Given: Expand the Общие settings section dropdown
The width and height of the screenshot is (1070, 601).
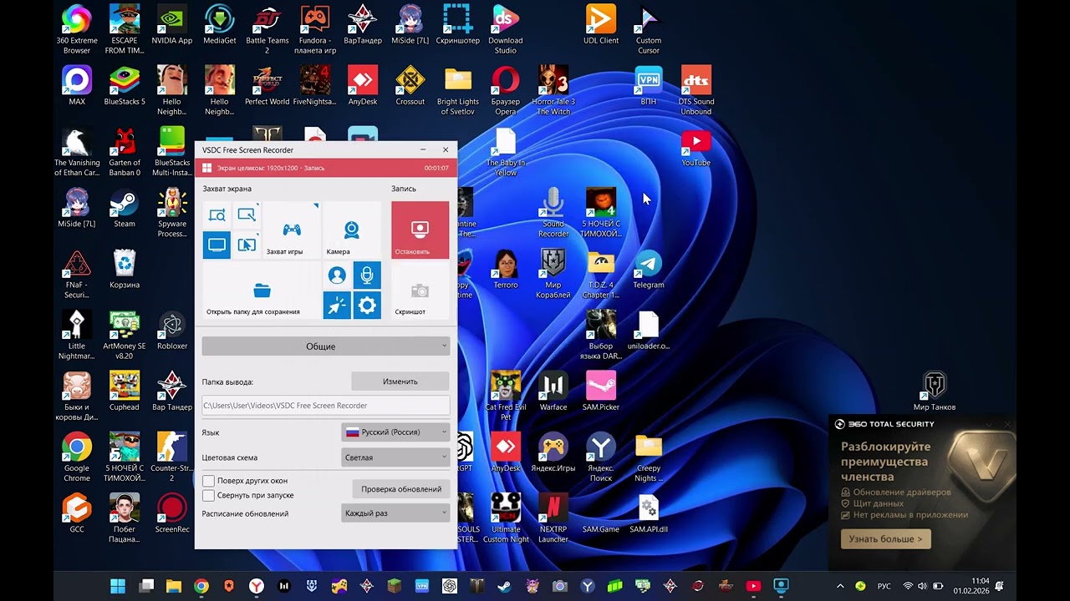Looking at the screenshot, I should (326, 346).
